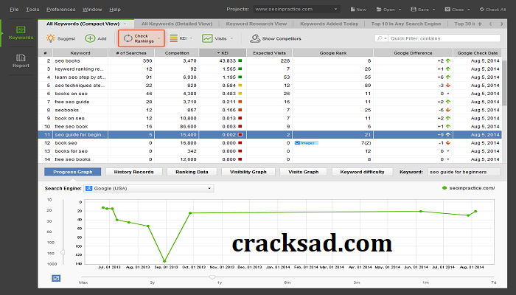Select the books for seo keyword row
Viewport: 516px width, 295px height.
pos(270,151)
